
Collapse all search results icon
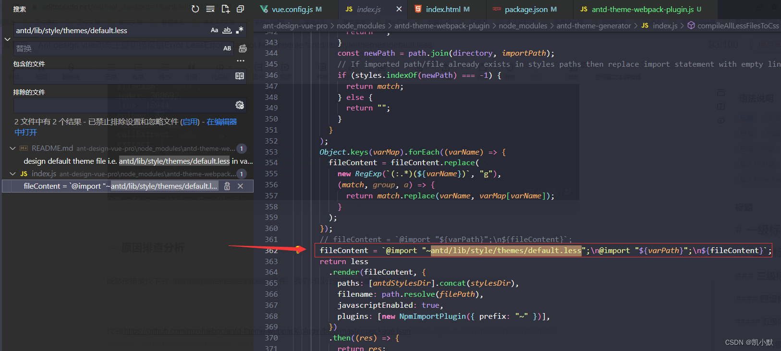pos(241,9)
